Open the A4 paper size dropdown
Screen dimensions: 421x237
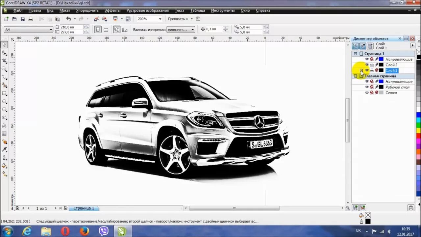click(x=51, y=30)
